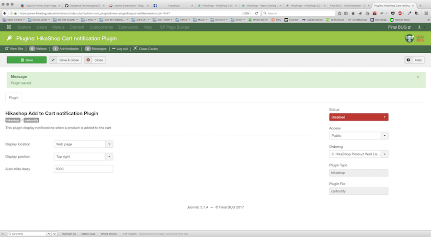Switch to the Facebook tab
This screenshot has height=237, width=431.
tap(173, 5)
